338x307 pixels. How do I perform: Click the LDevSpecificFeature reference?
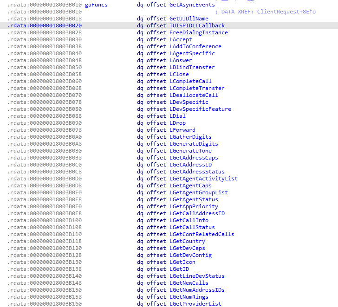200,109
